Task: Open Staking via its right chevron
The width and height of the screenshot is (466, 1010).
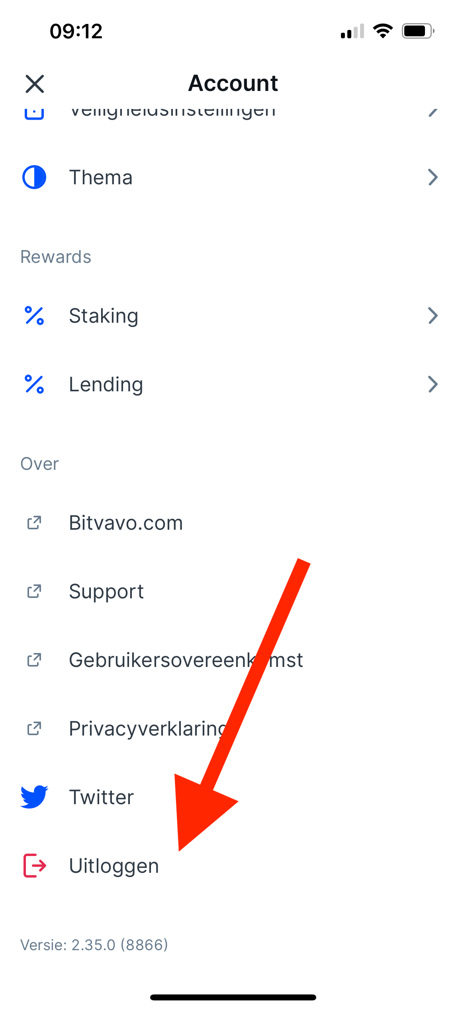Action: 433,316
